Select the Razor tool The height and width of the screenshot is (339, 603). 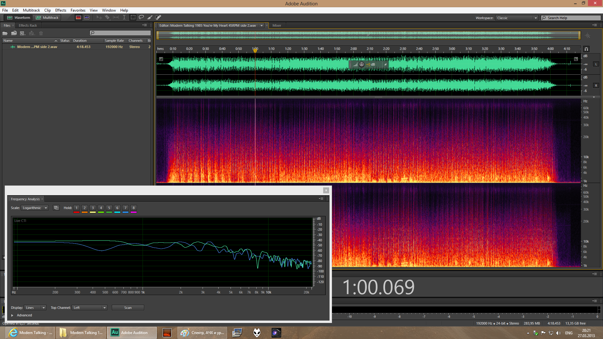click(107, 18)
